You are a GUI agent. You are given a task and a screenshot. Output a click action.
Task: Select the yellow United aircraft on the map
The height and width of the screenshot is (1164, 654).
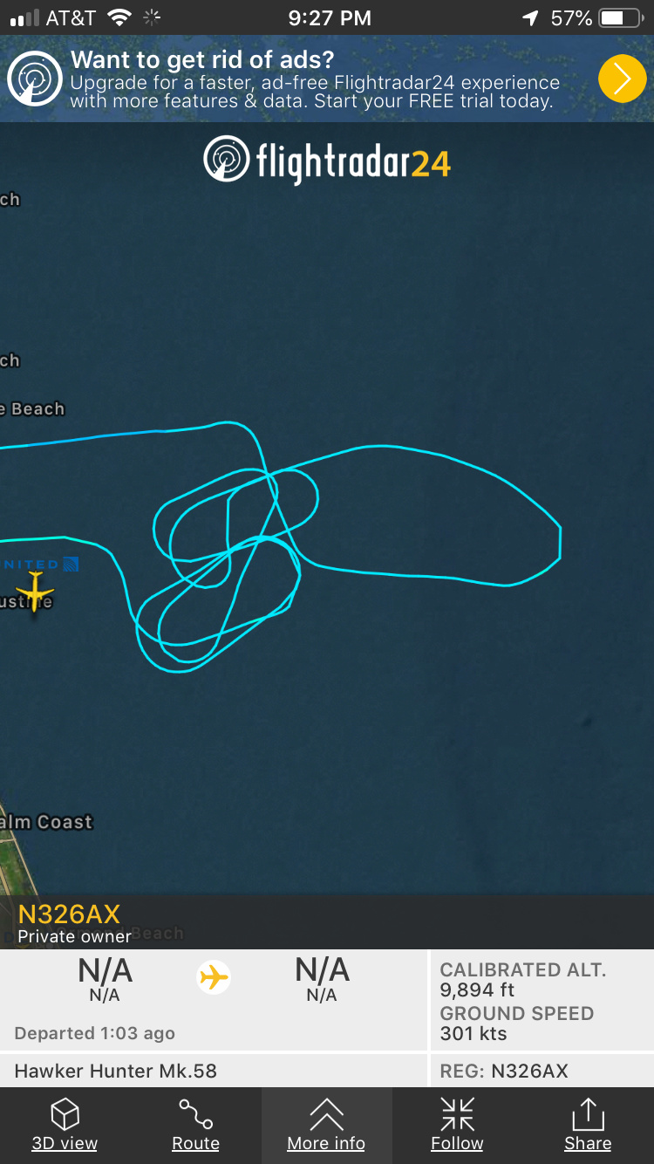[x=34, y=592]
